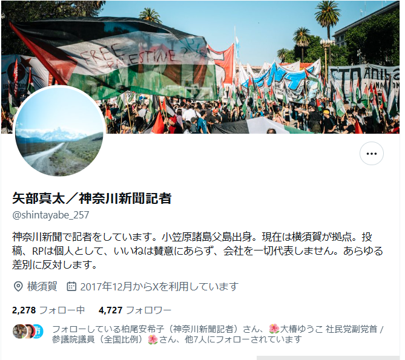View the Free Palestine header banner image
Viewport: 405px width, 360px height.
(200, 67)
